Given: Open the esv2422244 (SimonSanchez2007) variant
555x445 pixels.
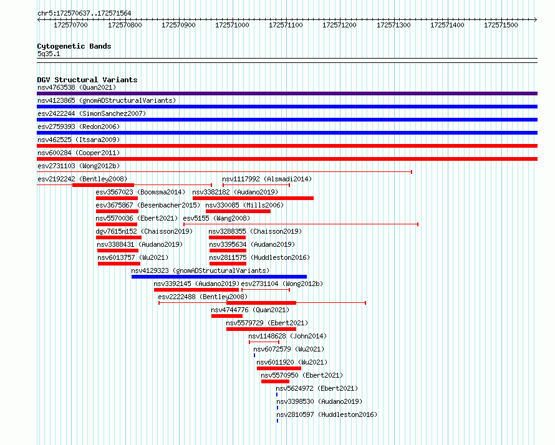Looking at the screenshot, I should click(x=92, y=113).
